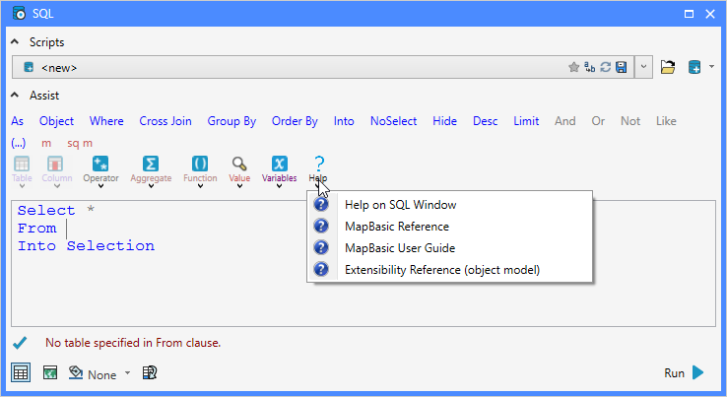Click the table with arrow icon next to None

click(150, 372)
